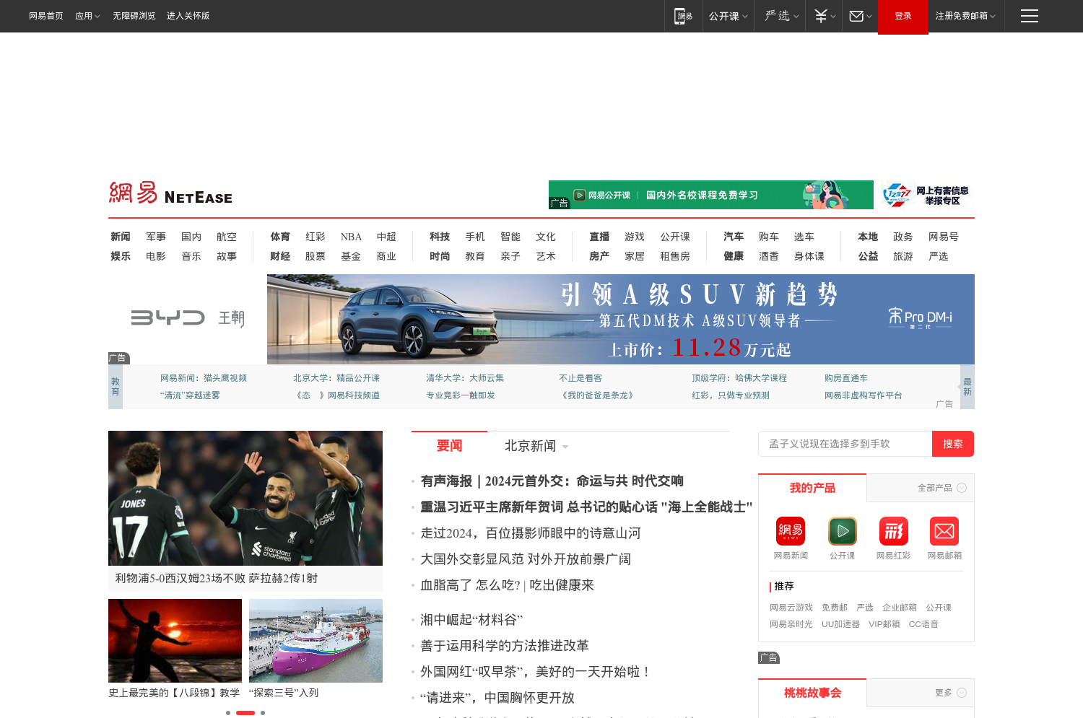Open 网易红彩 product icon
The image size is (1083, 718).
pyautogui.click(x=893, y=531)
